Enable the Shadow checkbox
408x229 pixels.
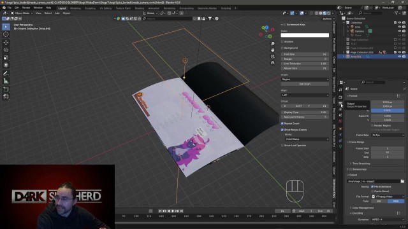click(282, 41)
